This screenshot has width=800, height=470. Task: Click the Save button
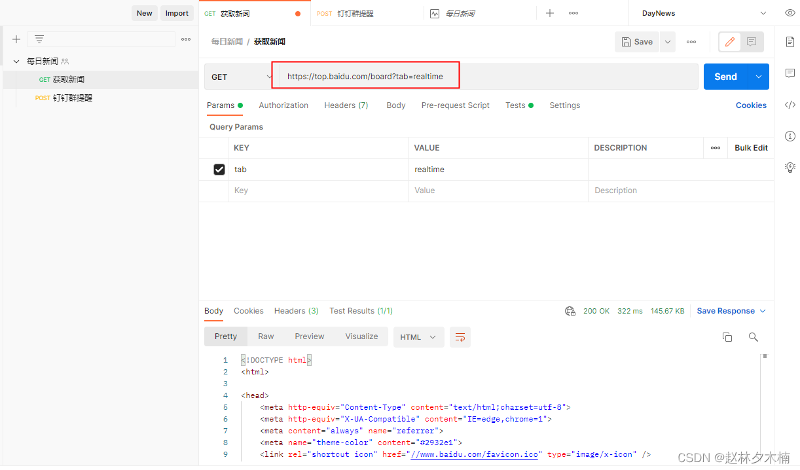[x=637, y=42]
